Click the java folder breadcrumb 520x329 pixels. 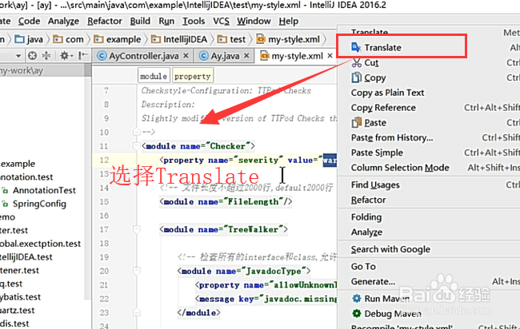click(x=29, y=40)
